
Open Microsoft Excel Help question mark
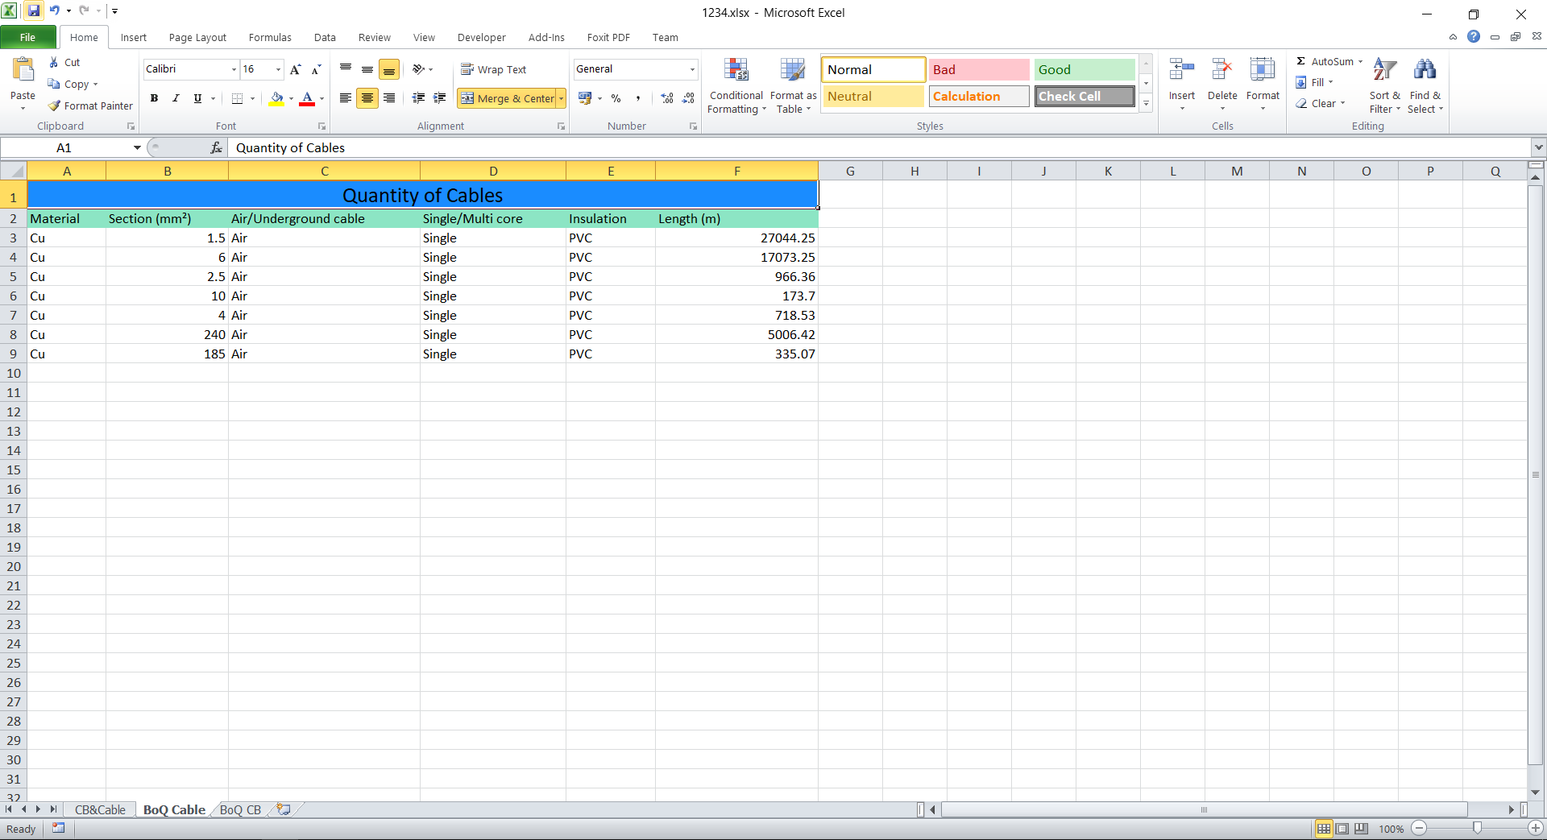coord(1474,37)
